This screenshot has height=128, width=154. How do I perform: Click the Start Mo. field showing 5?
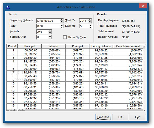(84, 26)
